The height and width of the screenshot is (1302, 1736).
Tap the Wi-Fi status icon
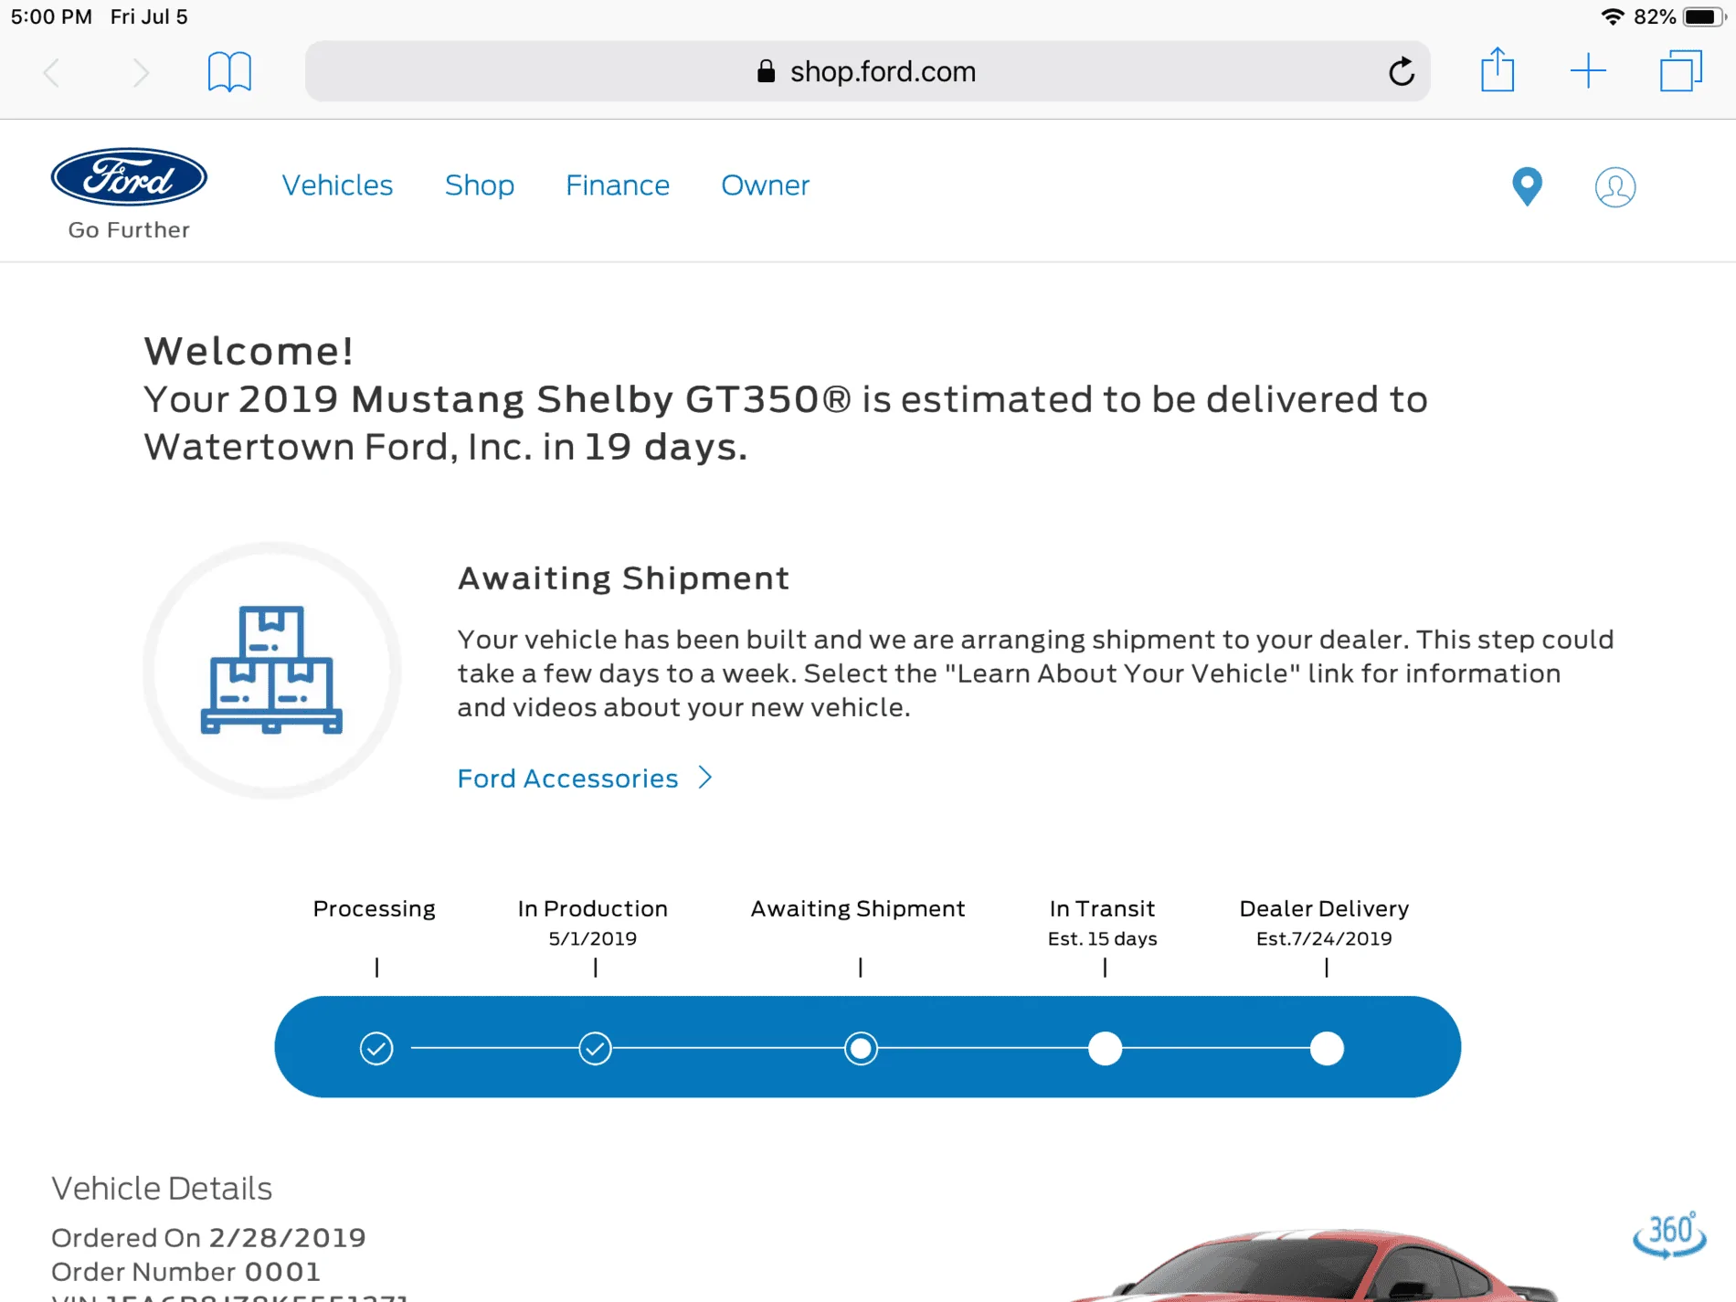pos(1613,16)
